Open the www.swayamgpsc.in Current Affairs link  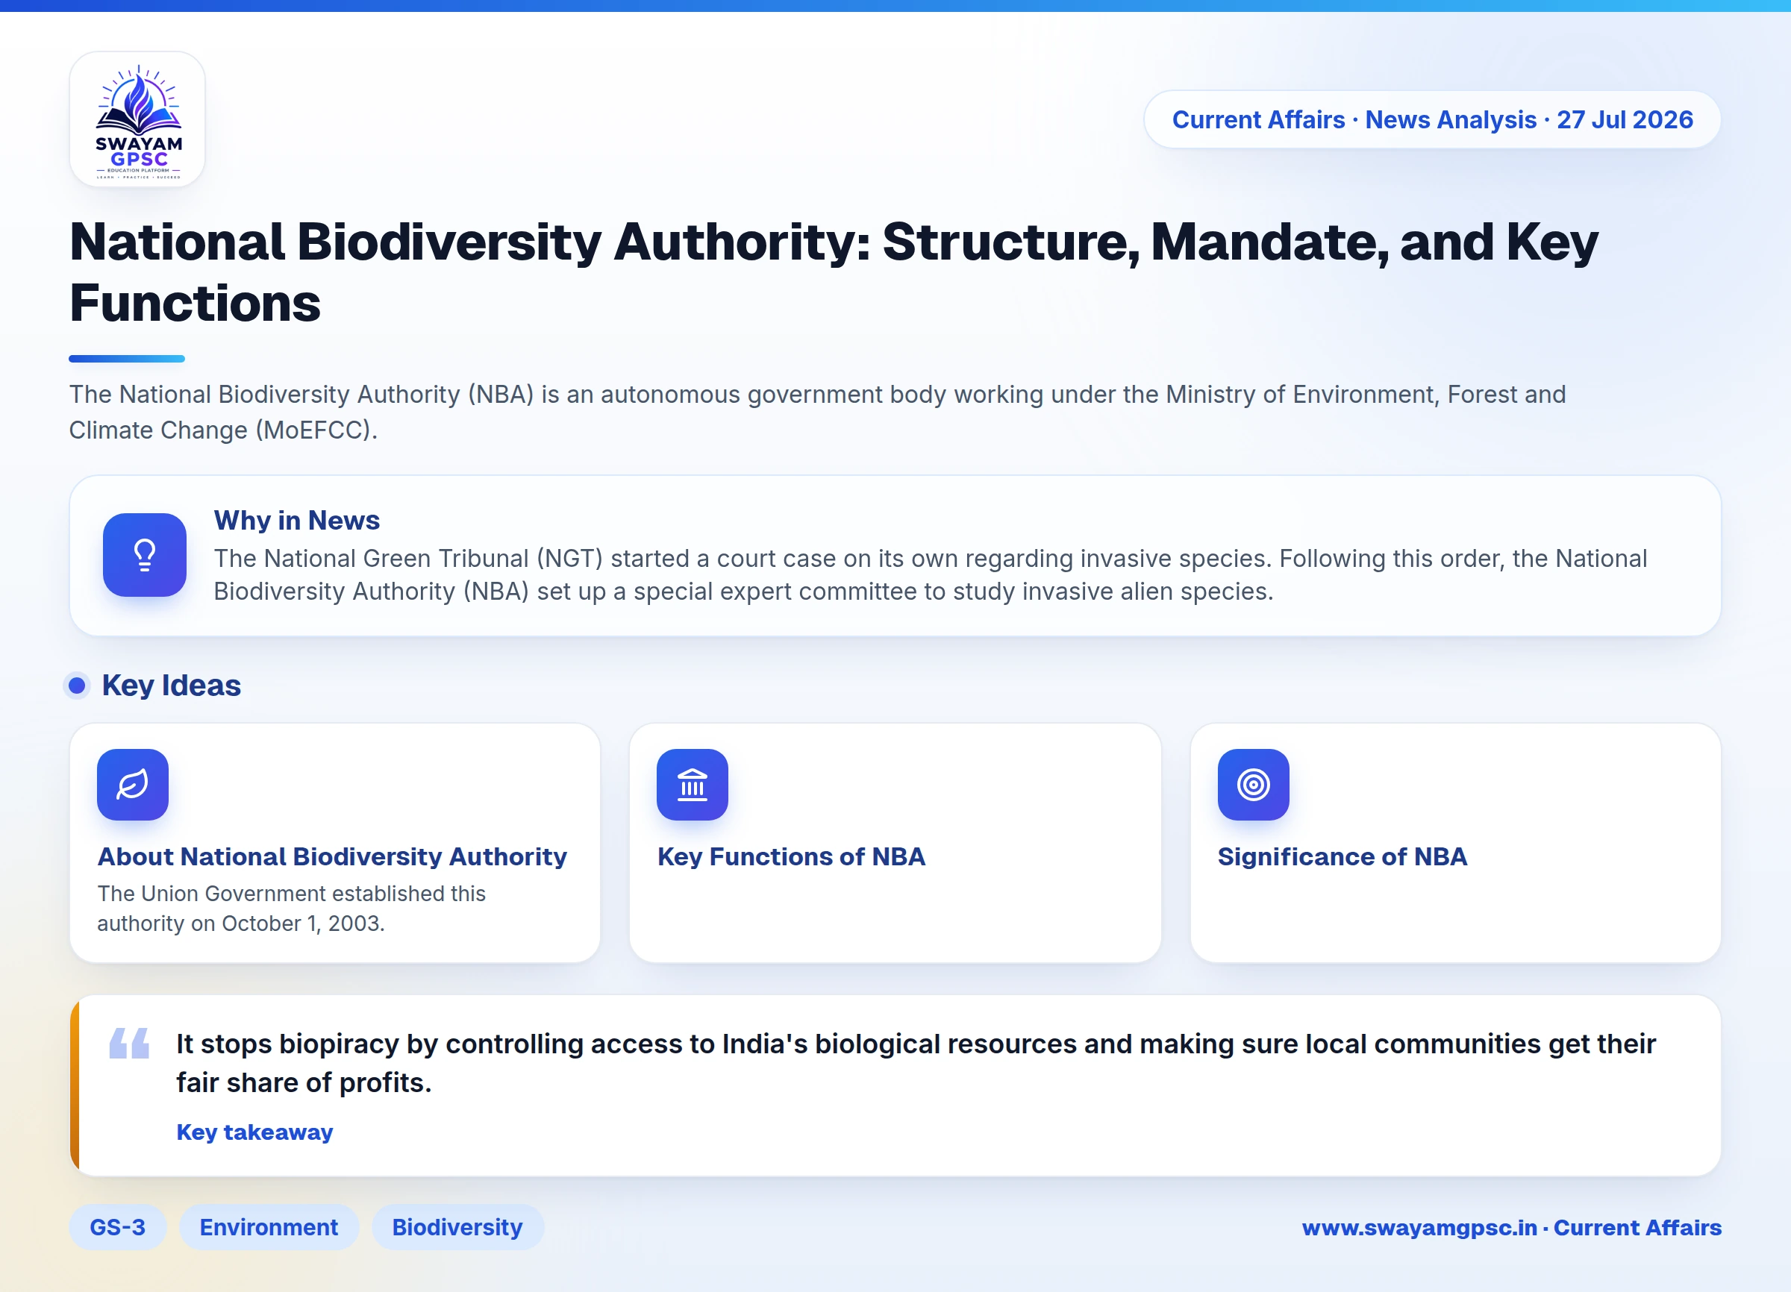[x=1511, y=1228]
